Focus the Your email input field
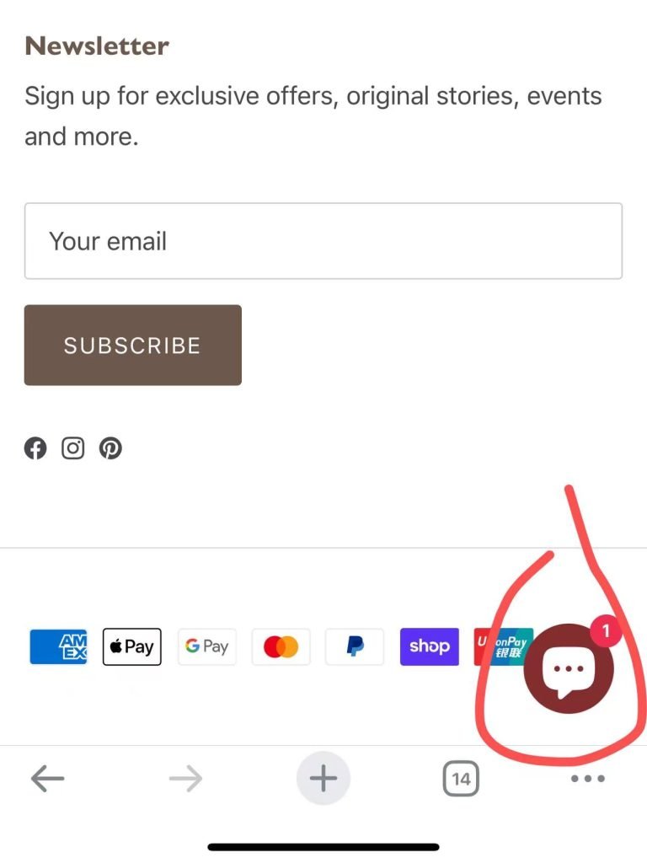The width and height of the screenshot is (647, 863). point(323,241)
